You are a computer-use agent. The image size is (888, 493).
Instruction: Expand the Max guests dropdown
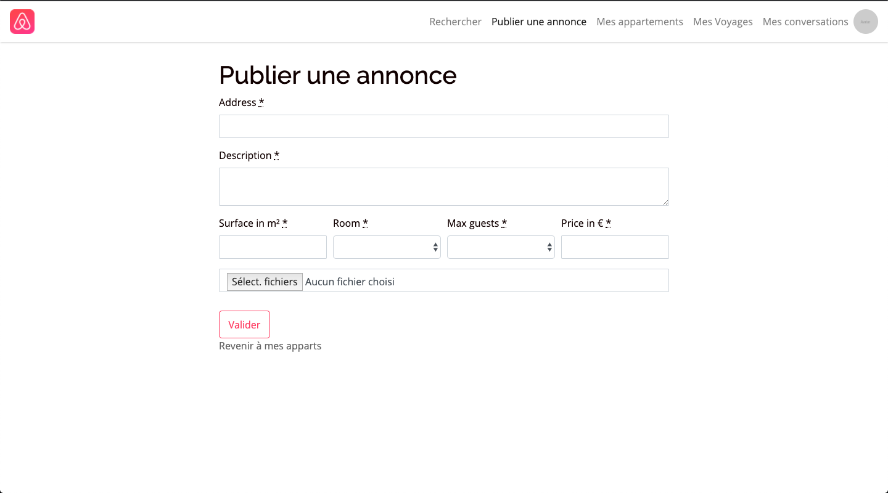501,247
